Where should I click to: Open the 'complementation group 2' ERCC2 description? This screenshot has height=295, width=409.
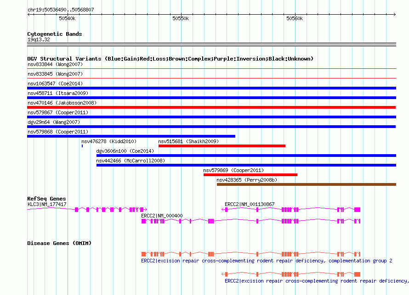(267, 261)
